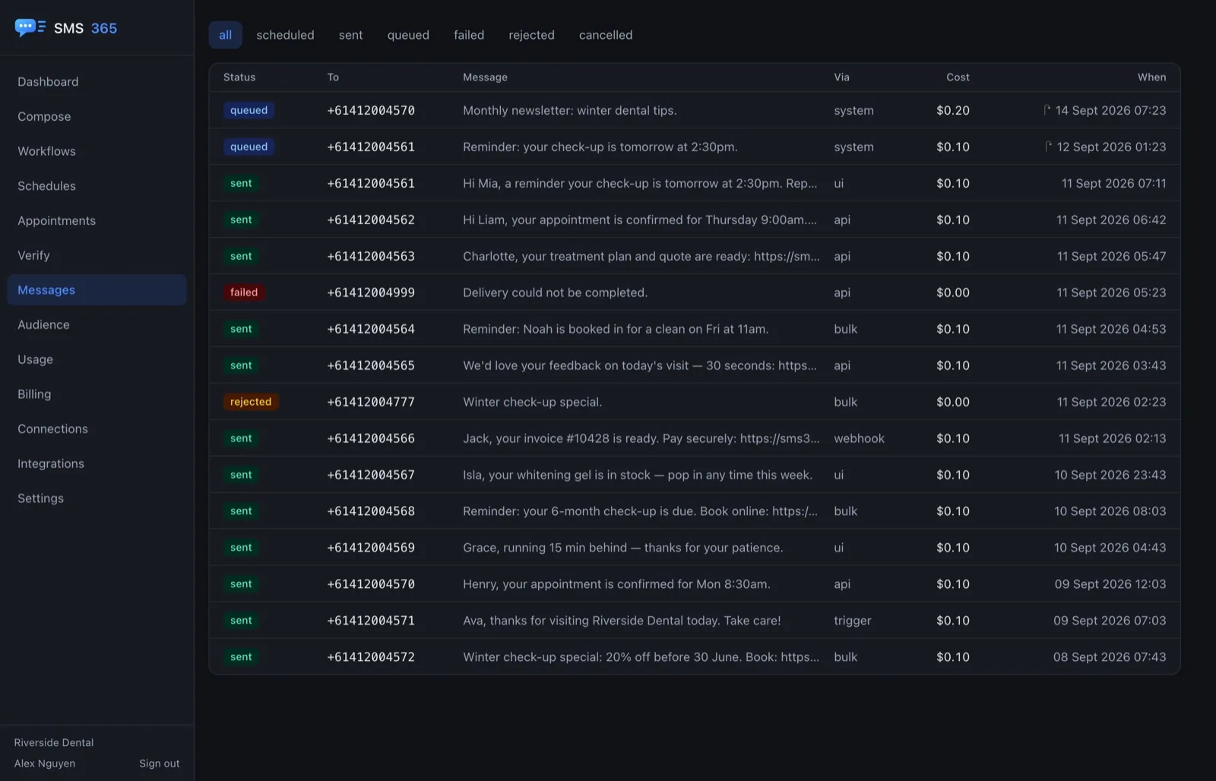Click queued badge for the monthly newsletter message
This screenshot has width=1216, height=781.
[249, 110]
